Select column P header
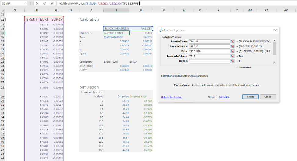The height and width of the screenshot is (161, 297). 37,10
